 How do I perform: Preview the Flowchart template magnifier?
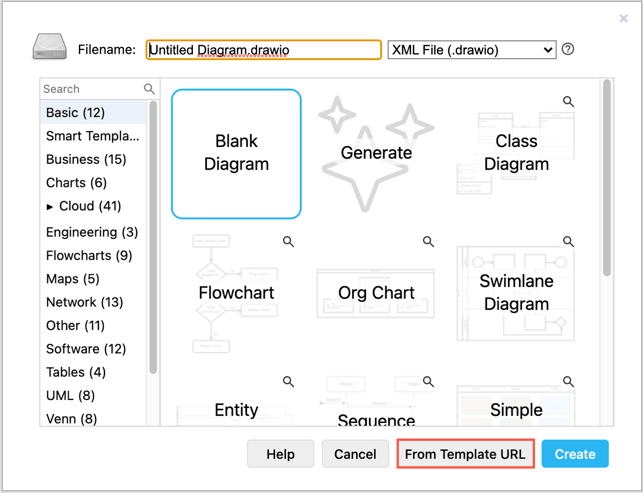pyautogui.click(x=288, y=241)
